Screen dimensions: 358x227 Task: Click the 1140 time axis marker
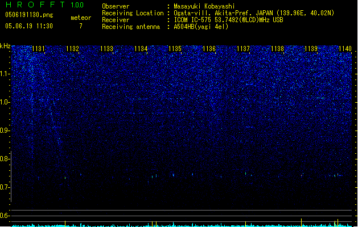[x=345, y=49]
